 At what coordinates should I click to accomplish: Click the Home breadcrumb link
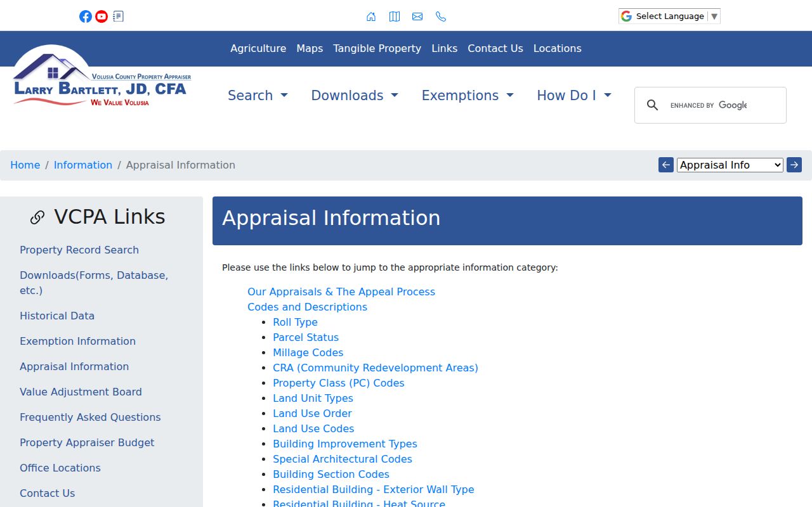point(25,165)
